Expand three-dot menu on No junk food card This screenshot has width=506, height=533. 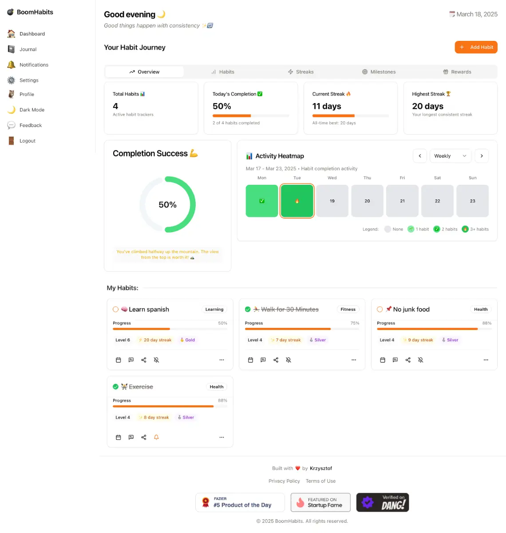click(x=486, y=360)
